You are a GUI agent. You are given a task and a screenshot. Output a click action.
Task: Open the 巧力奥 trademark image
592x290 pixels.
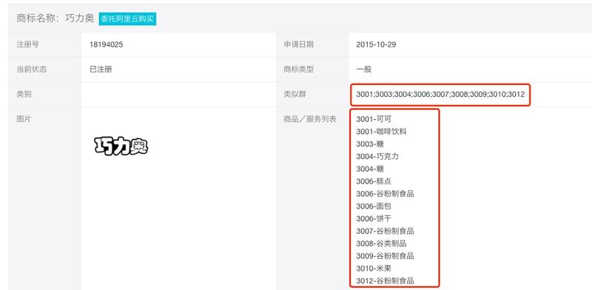point(121,146)
